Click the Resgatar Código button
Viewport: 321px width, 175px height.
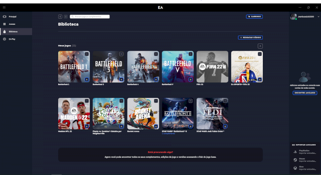(250, 37)
